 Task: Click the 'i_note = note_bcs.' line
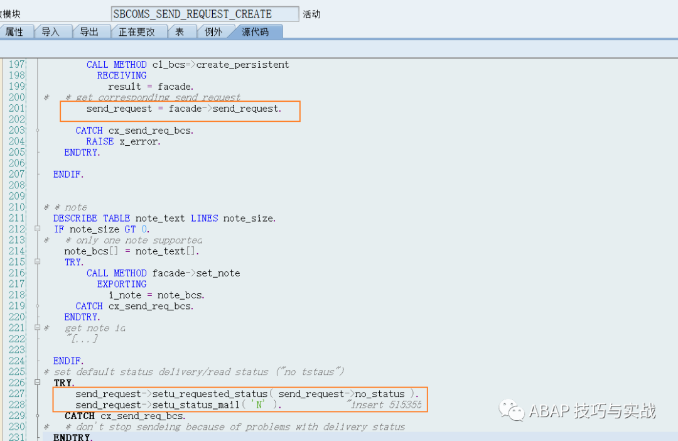[x=156, y=295]
